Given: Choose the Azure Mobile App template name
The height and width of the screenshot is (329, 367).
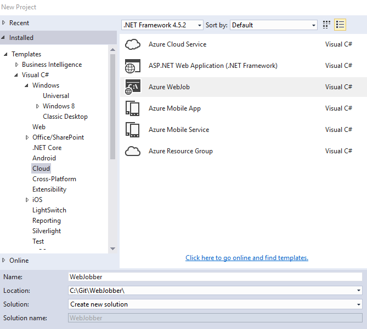Looking at the screenshot, I should point(174,108).
